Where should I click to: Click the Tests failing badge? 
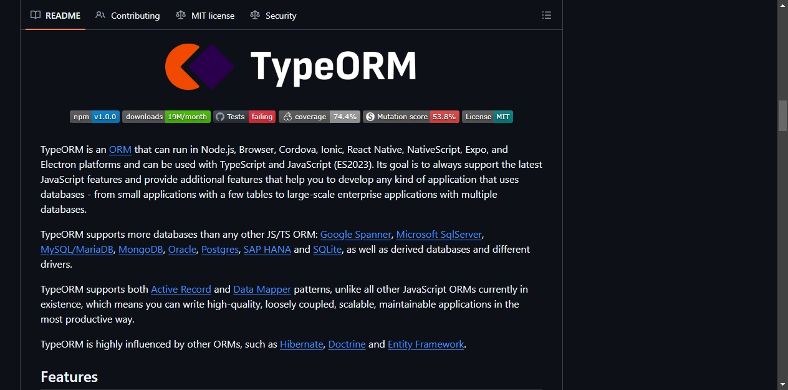tap(244, 117)
